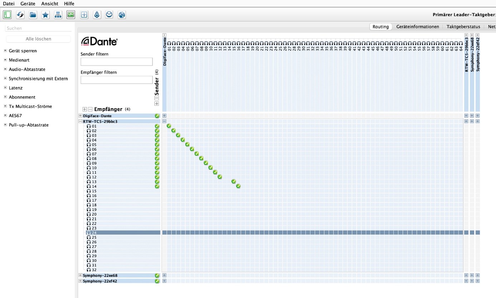Toggle the filter pane toolbar icon
496x298 pixels.
[x=7, y=15]
